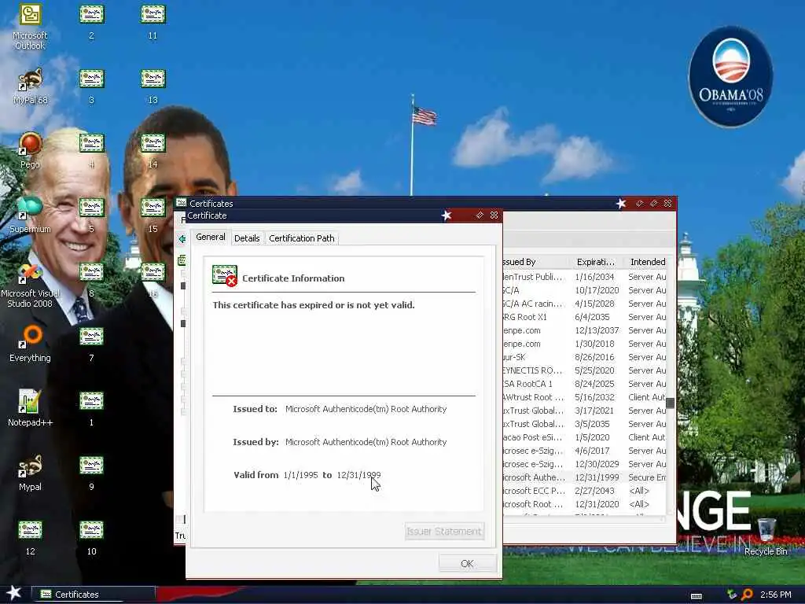Open the Everything search shortcut
Image resolution: width=805 pixels, height=604 pixels.
pos(30,344)
